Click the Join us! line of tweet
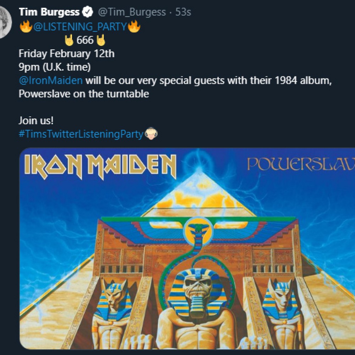 click(36, 120)
